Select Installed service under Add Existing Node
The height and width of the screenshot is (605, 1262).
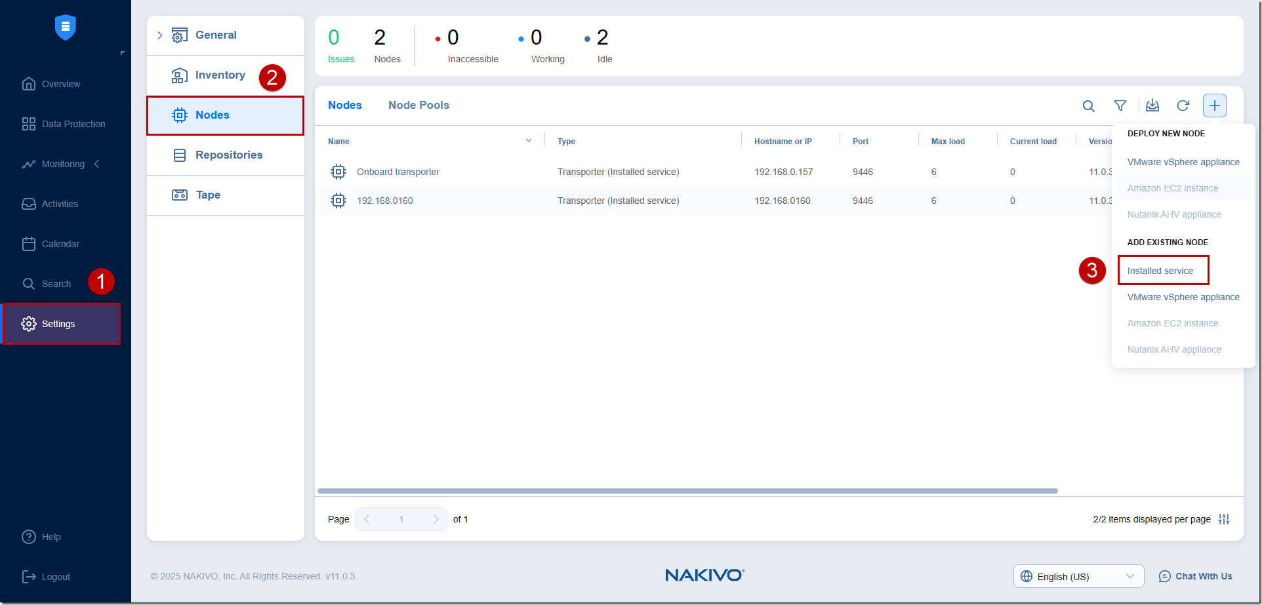pyautogui.click(x=1160, y=271)
